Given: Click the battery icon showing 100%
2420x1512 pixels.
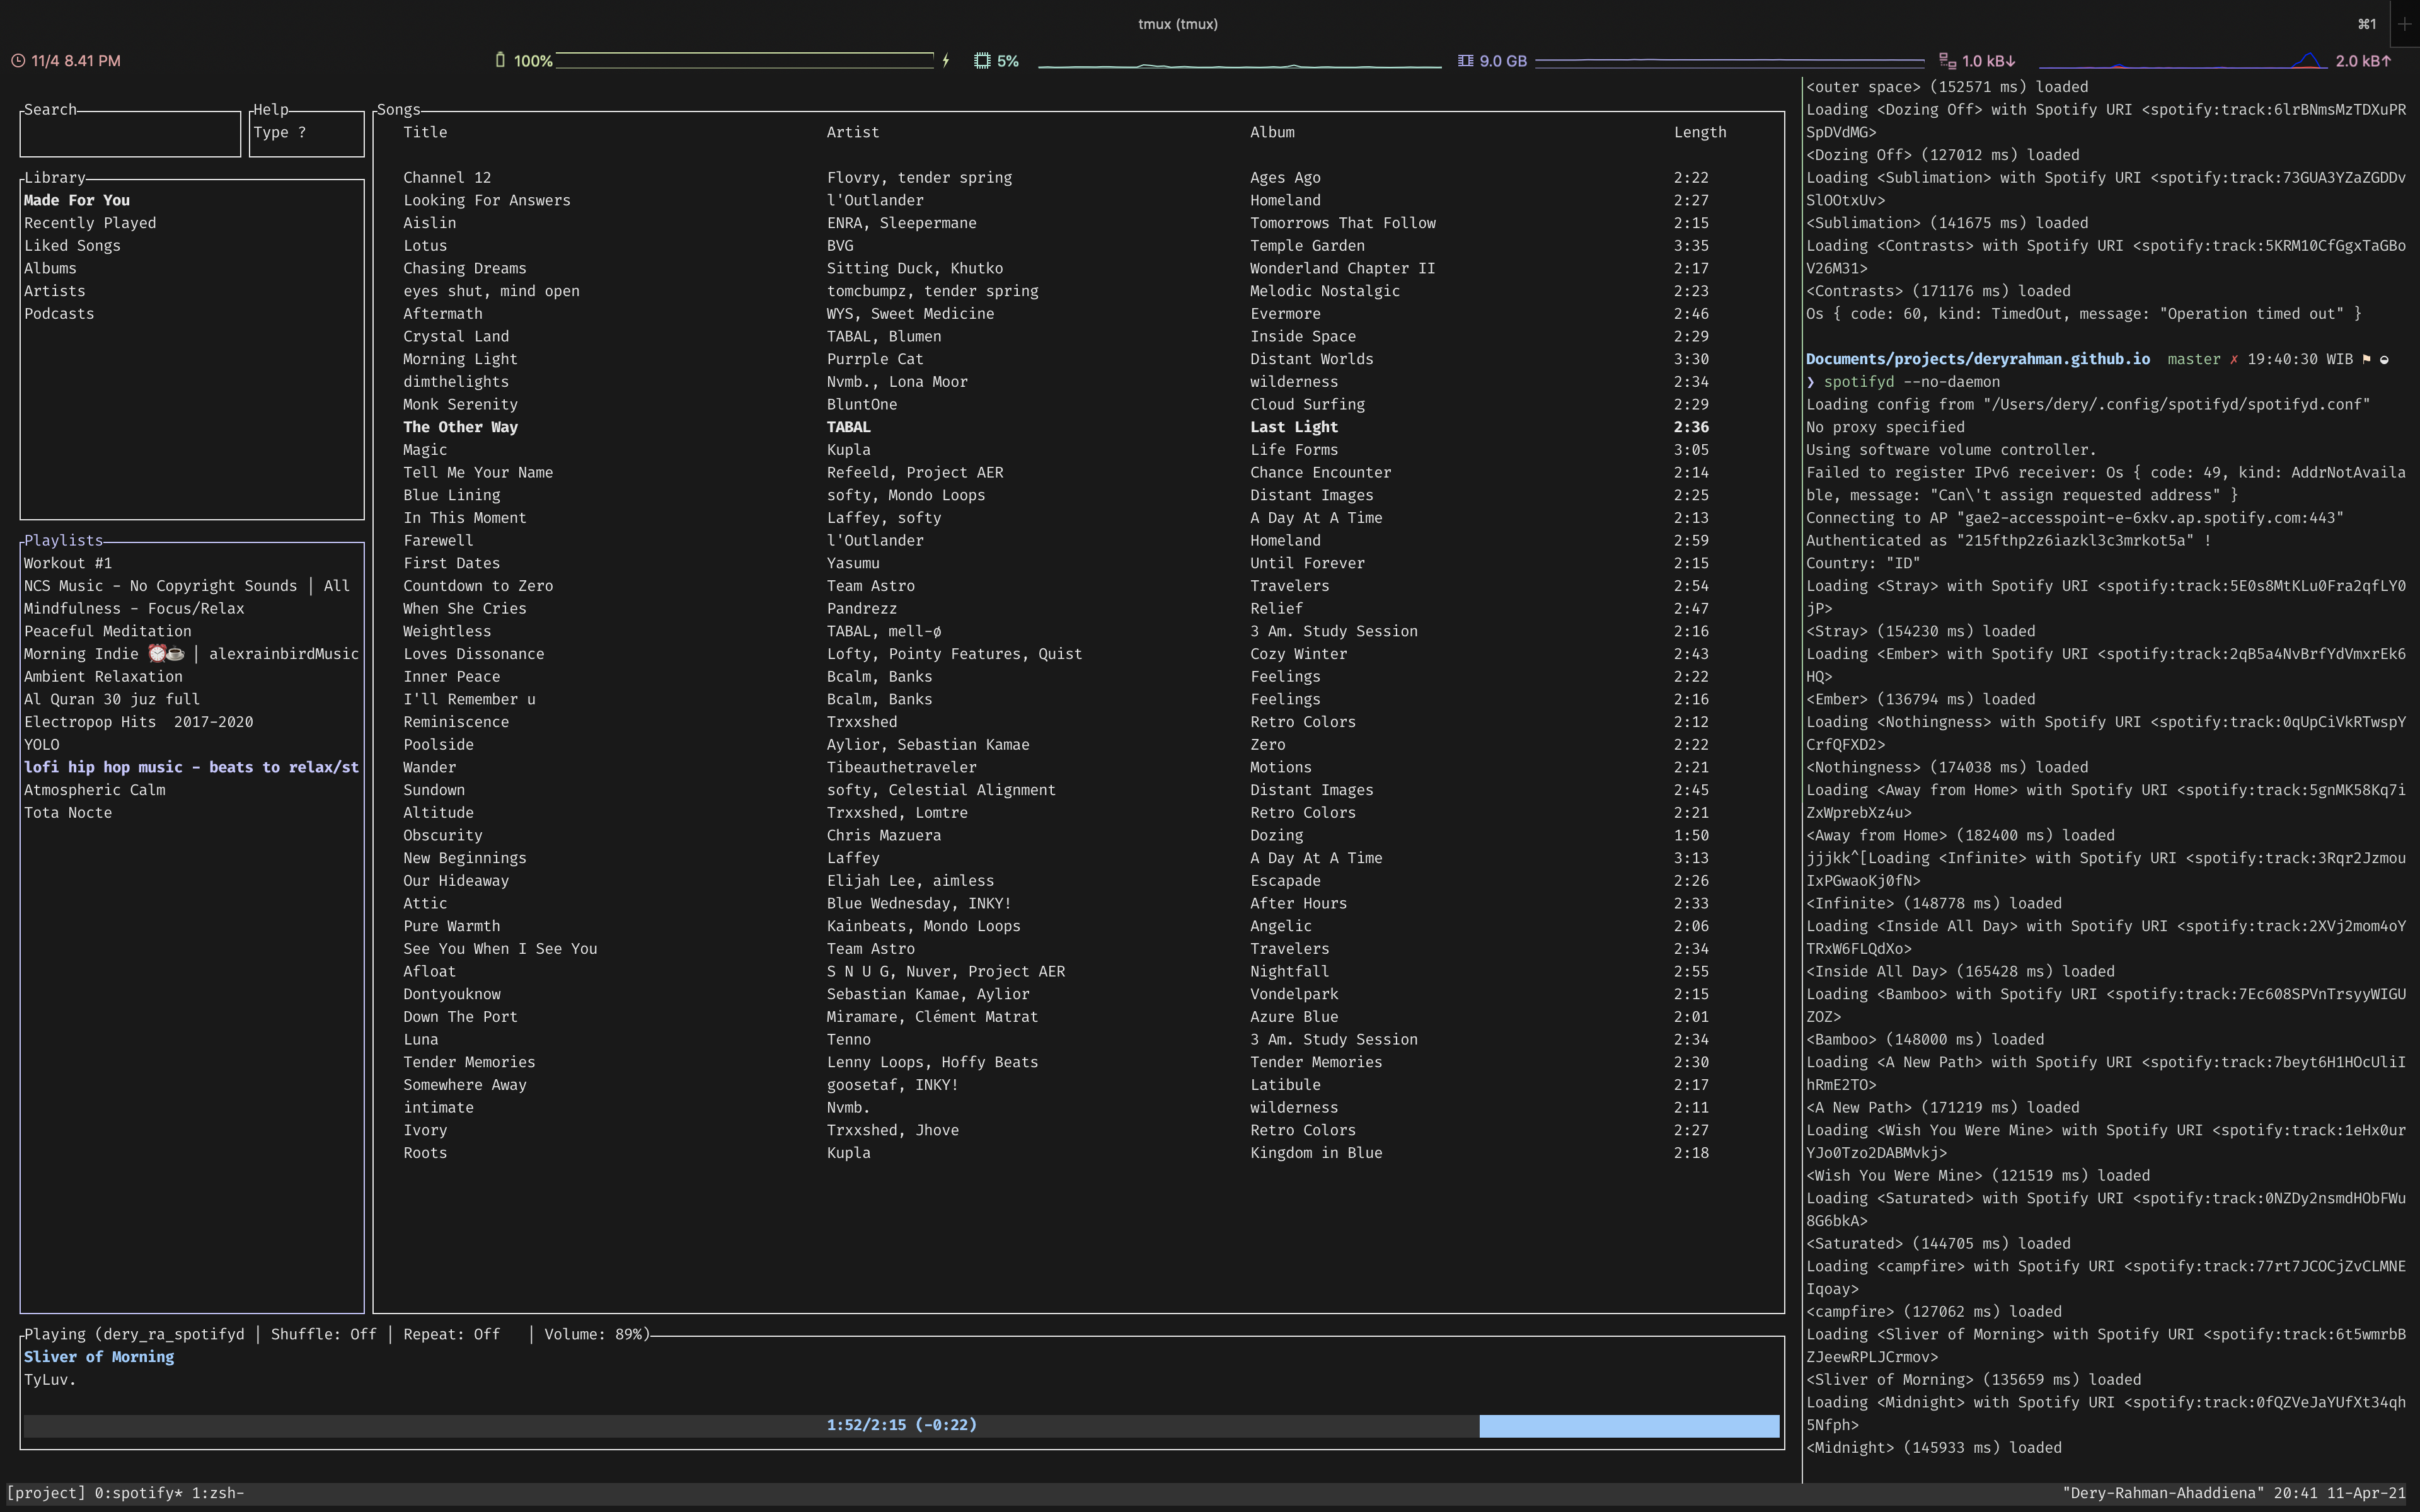Looking at the screenshot, I should coord(500,61).
